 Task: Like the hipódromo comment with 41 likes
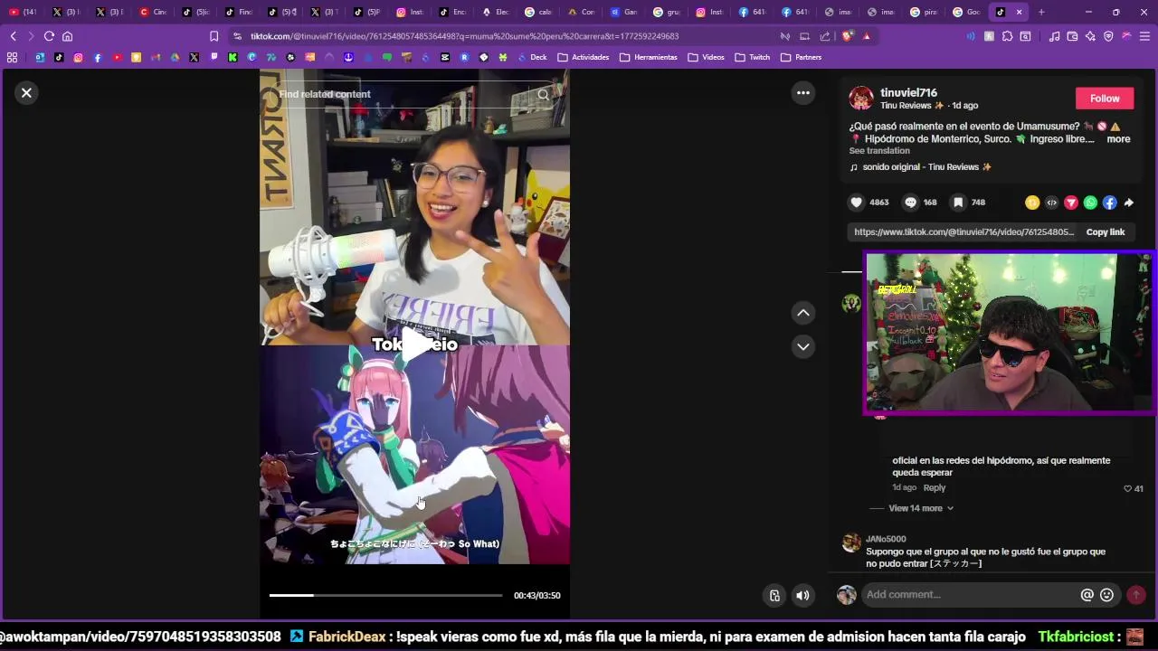tap(1128, 488)
